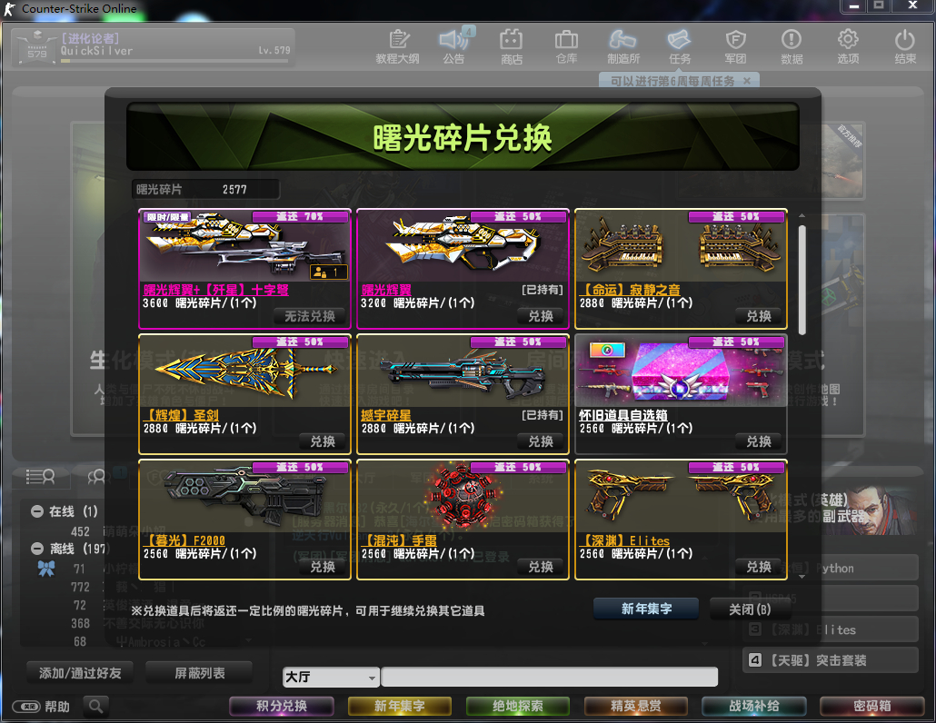Click the player rank emblem 579
Viewport: 936px width, 723px height.
(36, 47)
